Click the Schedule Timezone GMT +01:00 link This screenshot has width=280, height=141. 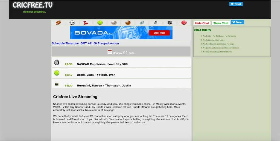[85, 43]
